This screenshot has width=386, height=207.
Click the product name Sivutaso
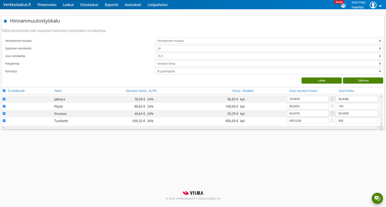click(60, 114)
